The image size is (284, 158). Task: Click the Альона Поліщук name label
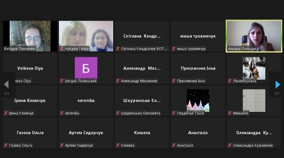(x=242, y=49)
